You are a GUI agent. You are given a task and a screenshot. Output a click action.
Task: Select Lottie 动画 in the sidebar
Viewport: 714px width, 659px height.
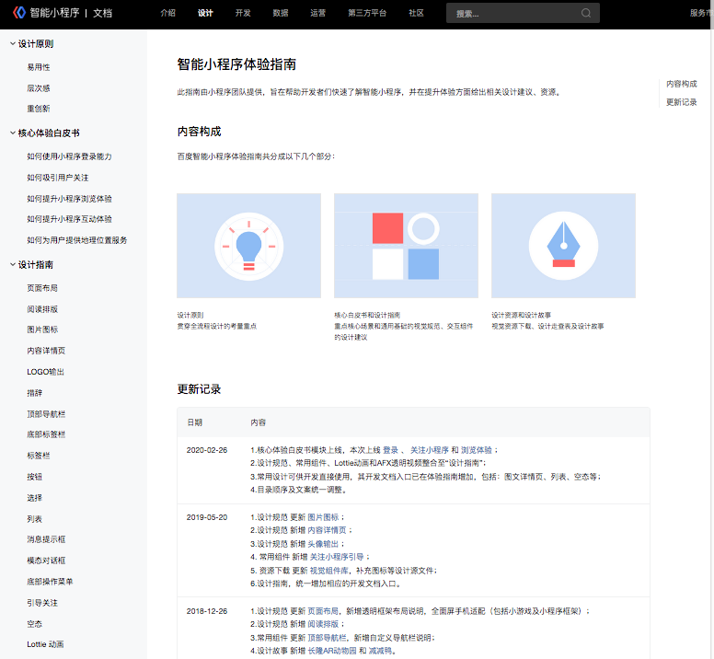click(x=45, y=644)
